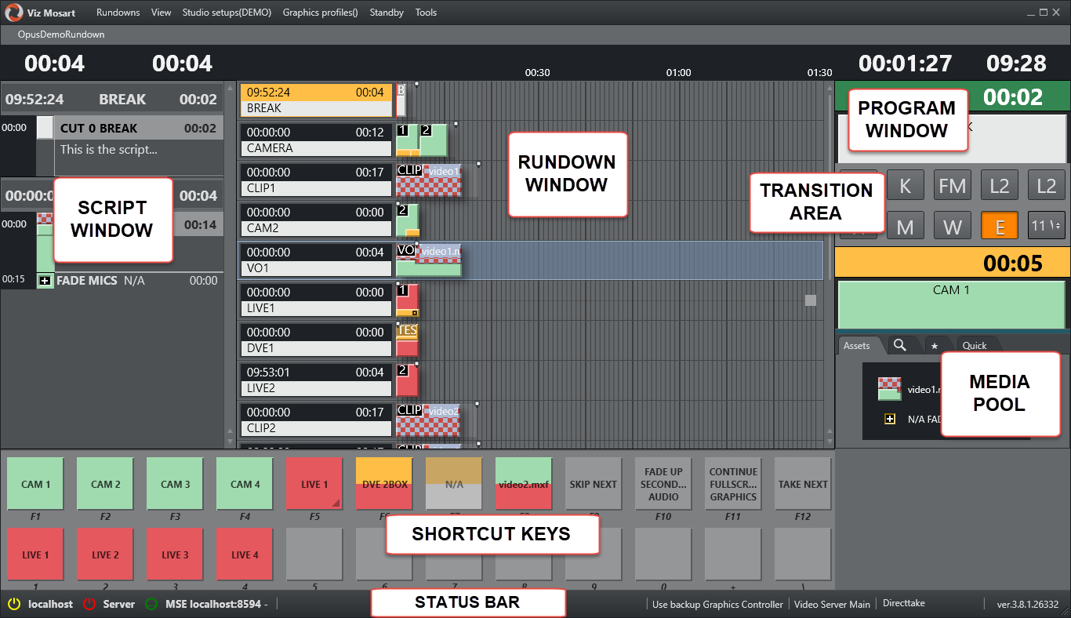Open the View menu
The image size is (1071, 618).
point(162,13)
